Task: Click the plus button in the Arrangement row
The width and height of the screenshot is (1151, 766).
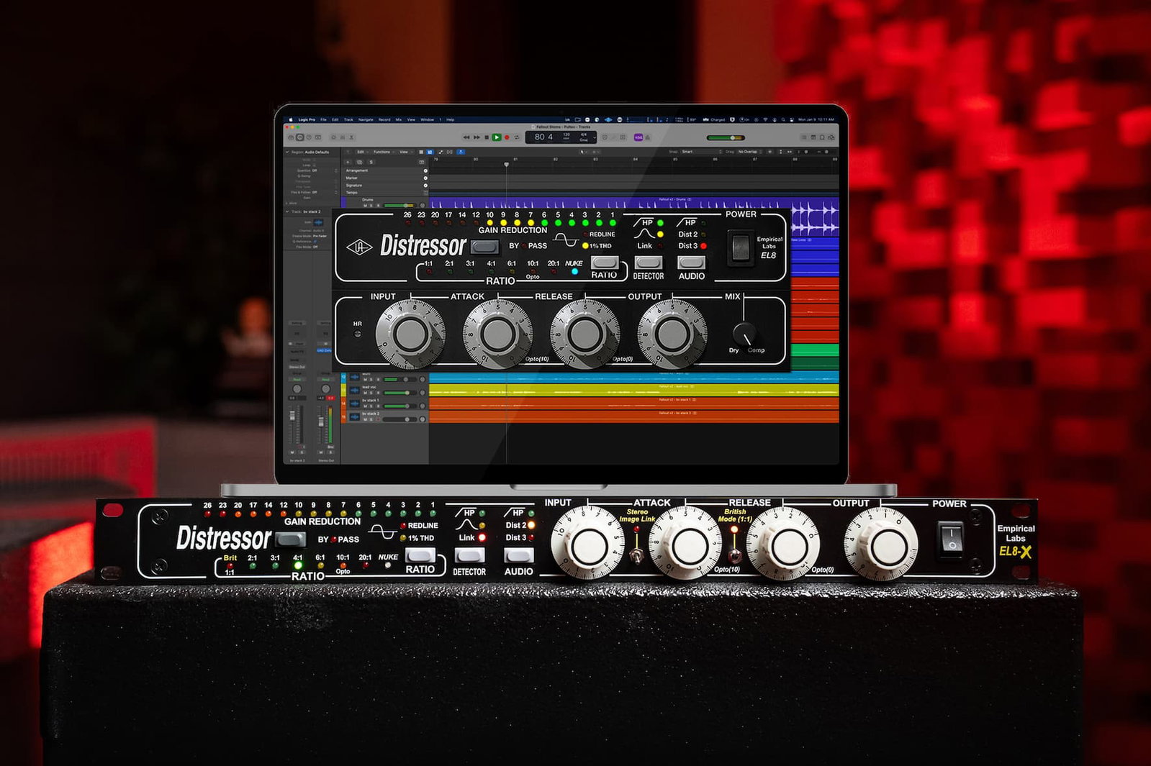Action: [425, 170]
